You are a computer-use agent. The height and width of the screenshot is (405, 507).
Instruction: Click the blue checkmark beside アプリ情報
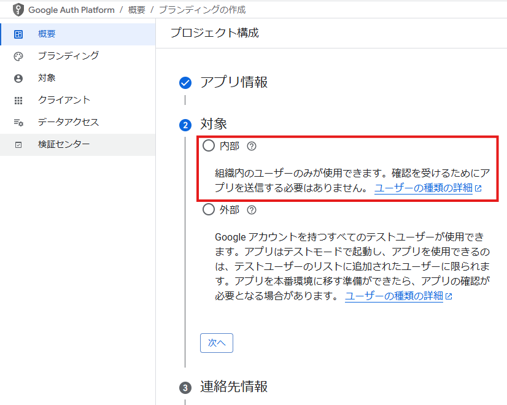point(185,83)
